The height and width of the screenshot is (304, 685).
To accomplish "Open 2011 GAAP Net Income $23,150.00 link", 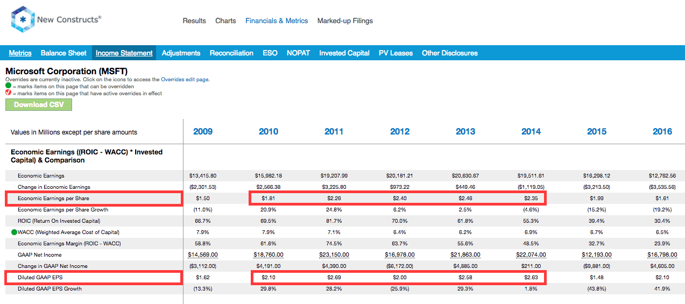I will coord(334,255).
